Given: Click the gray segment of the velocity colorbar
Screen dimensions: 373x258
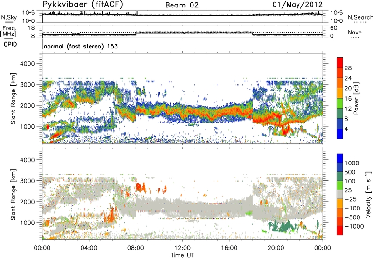Looking at the screenshot, I should click(340, 194).
